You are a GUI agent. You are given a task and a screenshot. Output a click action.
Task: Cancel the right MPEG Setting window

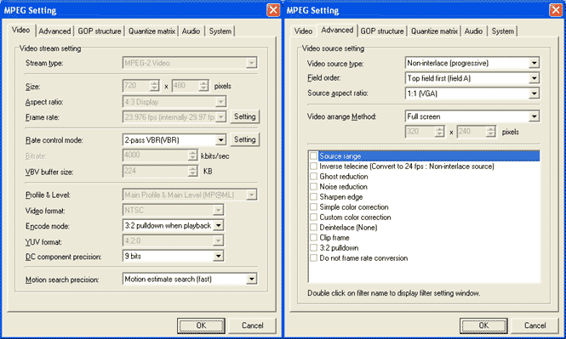point(535,325)
